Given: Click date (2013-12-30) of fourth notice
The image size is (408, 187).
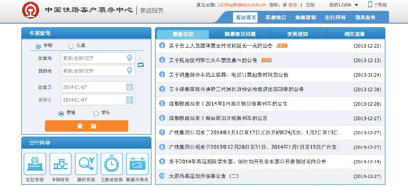Looking at the screenshot, I should coord(367,89).
